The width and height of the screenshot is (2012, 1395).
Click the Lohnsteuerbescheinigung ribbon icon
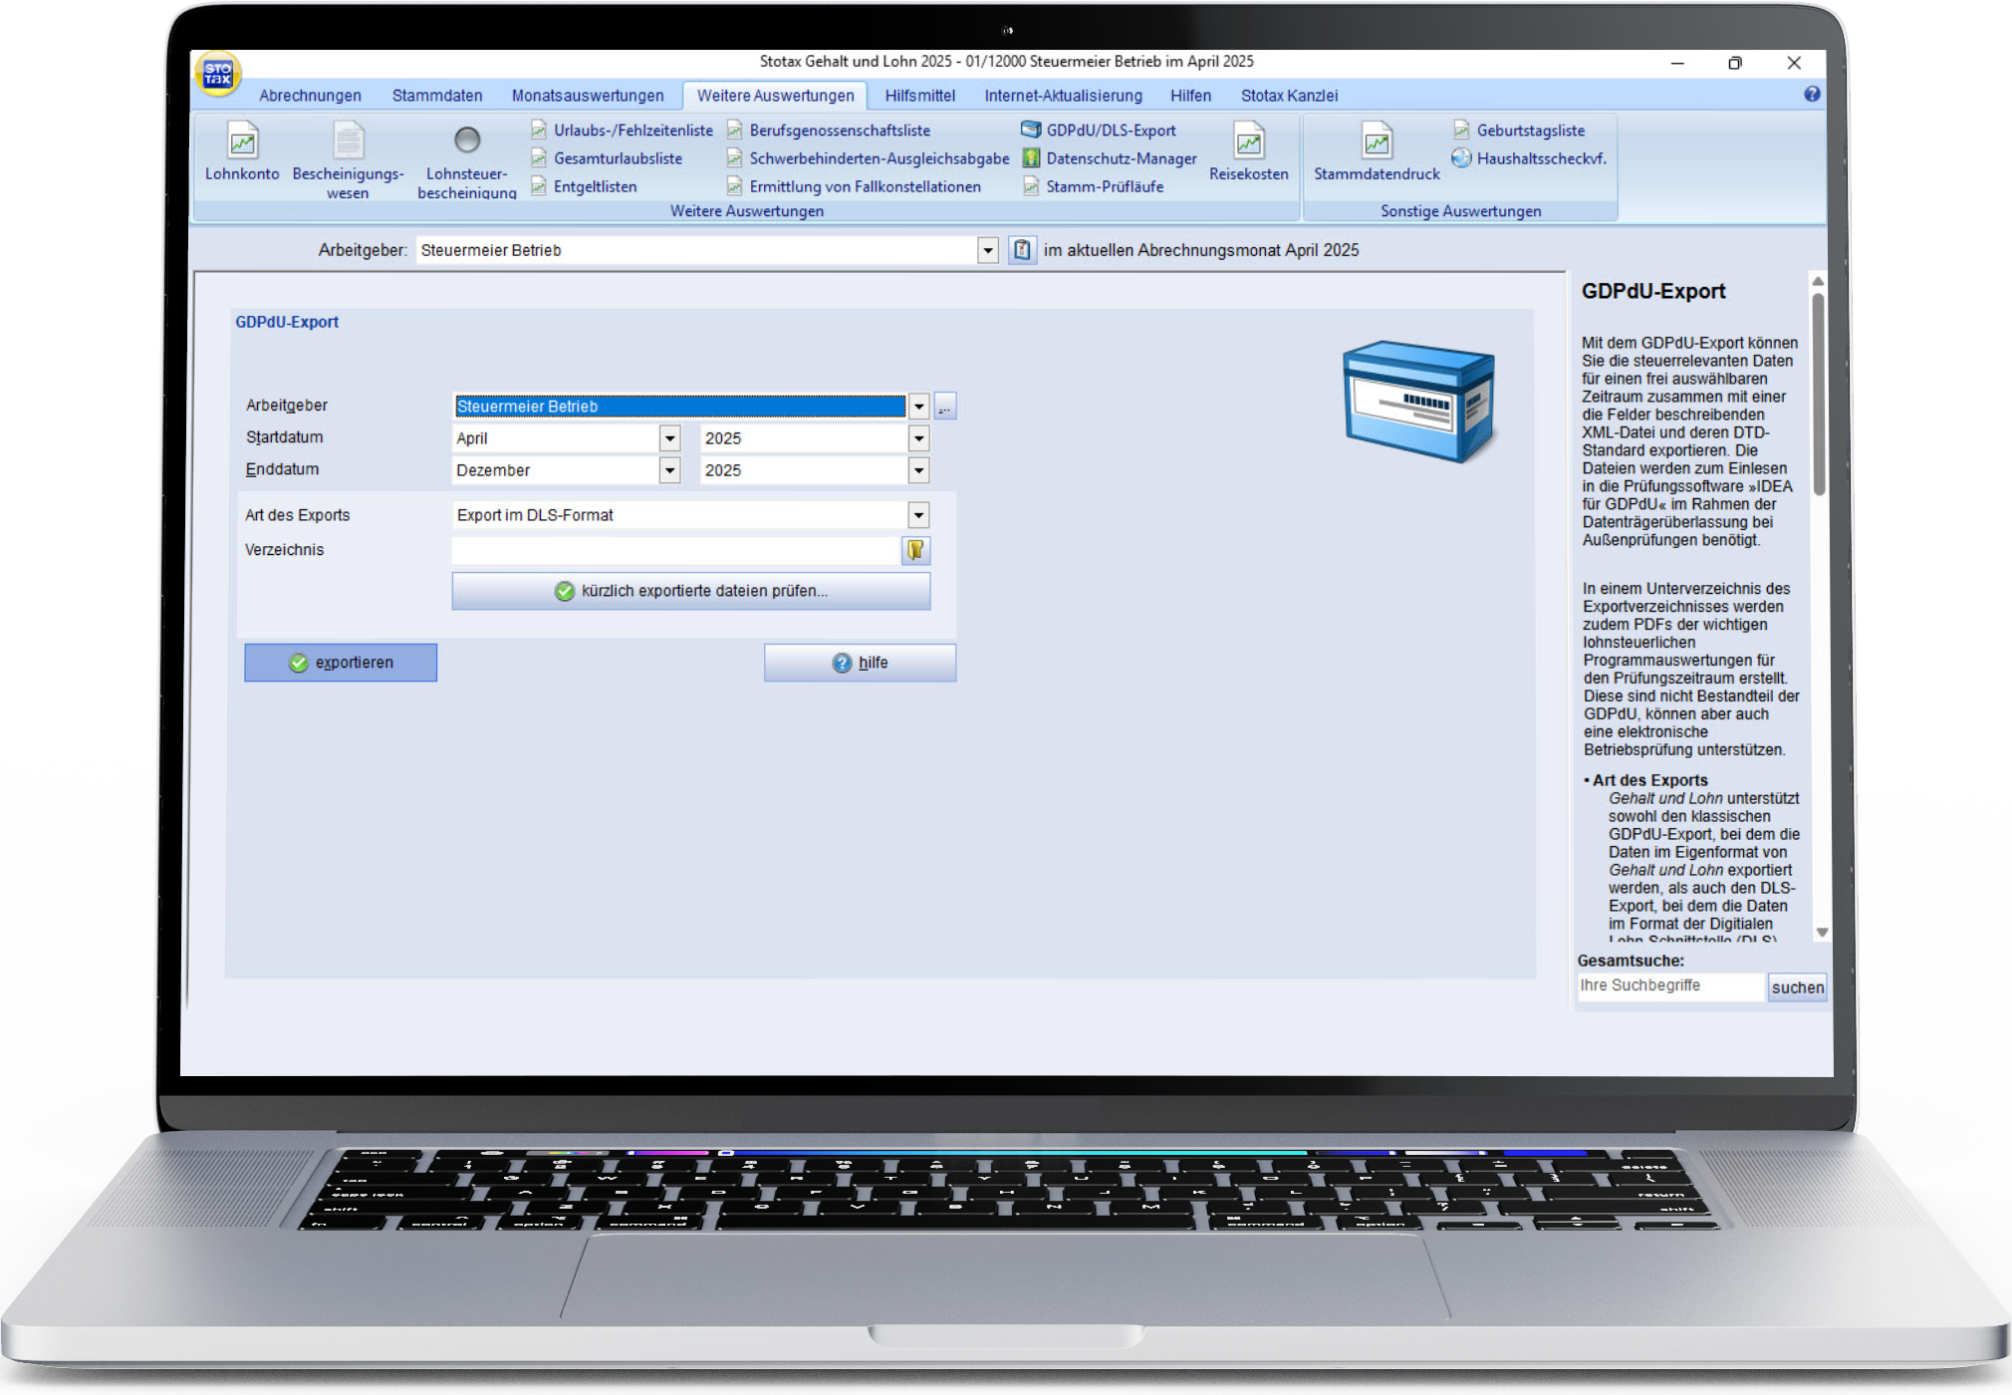tap(466, 141)
